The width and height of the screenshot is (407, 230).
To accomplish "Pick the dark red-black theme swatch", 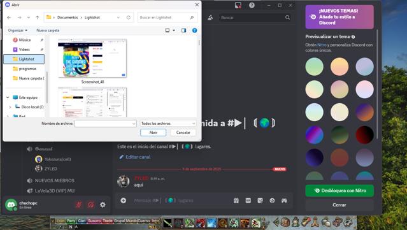I will (365, 135).
